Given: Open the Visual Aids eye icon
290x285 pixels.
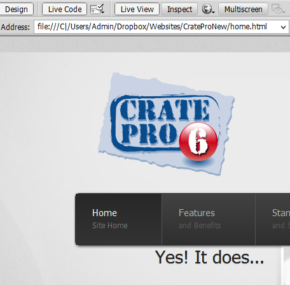Looking at the screenshot, I should point(279,9).
